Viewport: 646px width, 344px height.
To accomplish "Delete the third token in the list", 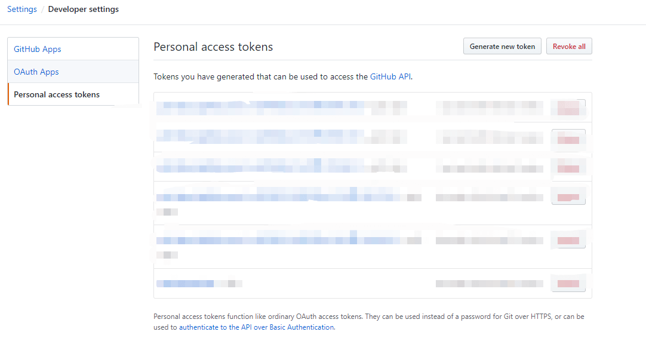I will pyautogui.click(x=568, y=168).
